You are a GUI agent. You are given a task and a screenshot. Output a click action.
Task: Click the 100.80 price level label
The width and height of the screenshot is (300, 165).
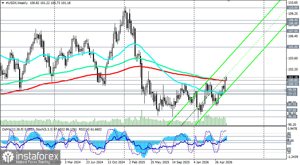click(293, 80)
